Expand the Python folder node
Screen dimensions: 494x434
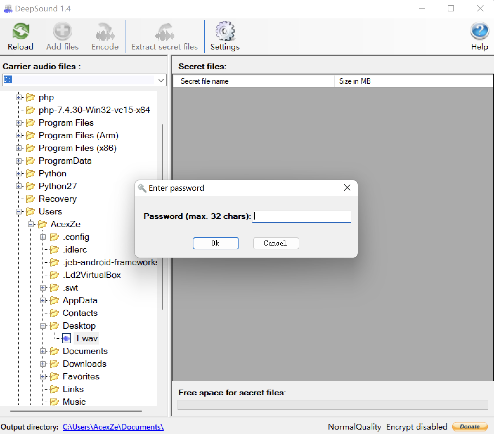(x=19, y=174)
